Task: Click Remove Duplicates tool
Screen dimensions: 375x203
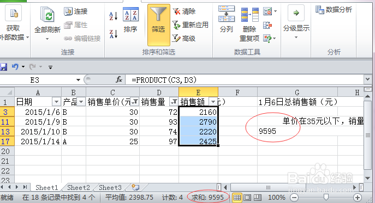Action: (x=249, y=24)
